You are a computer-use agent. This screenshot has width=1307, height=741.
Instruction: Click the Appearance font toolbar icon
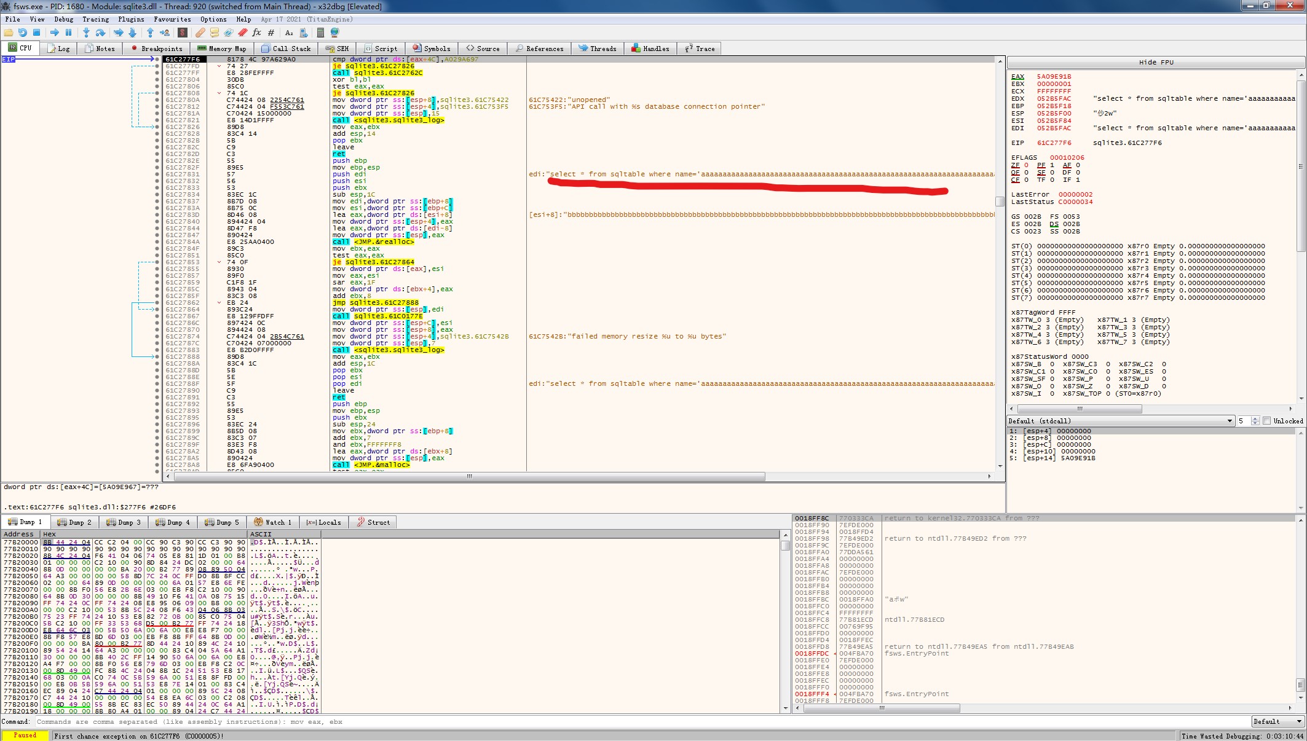pos(289,33)
